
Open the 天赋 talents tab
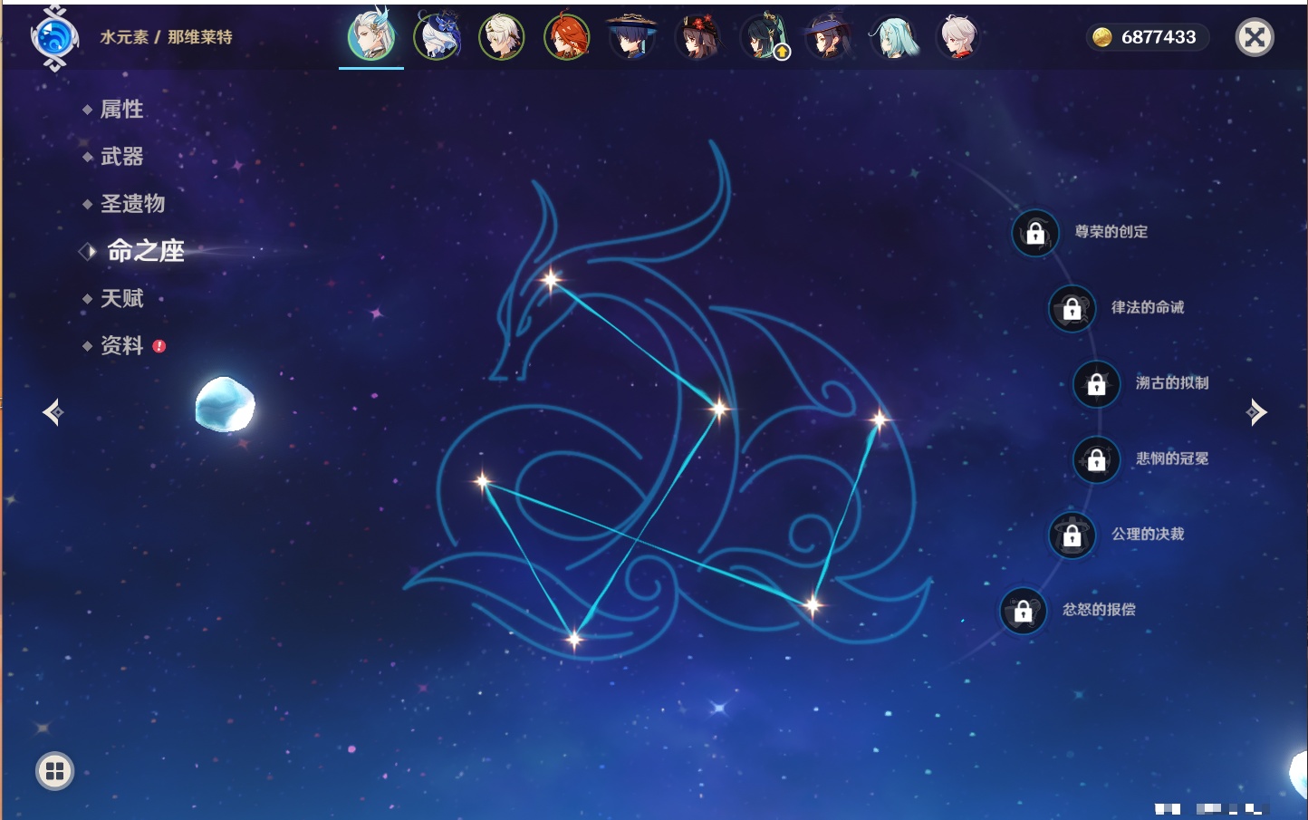point(121,298)
